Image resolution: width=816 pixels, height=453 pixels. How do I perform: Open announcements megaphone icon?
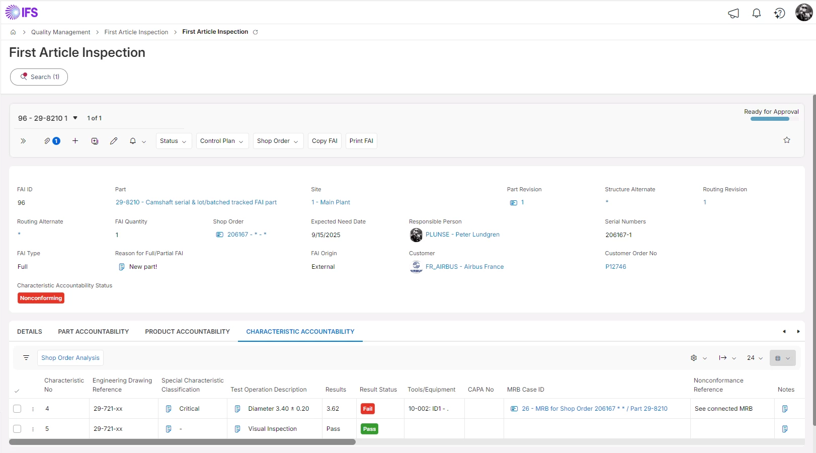coord(733,14)
